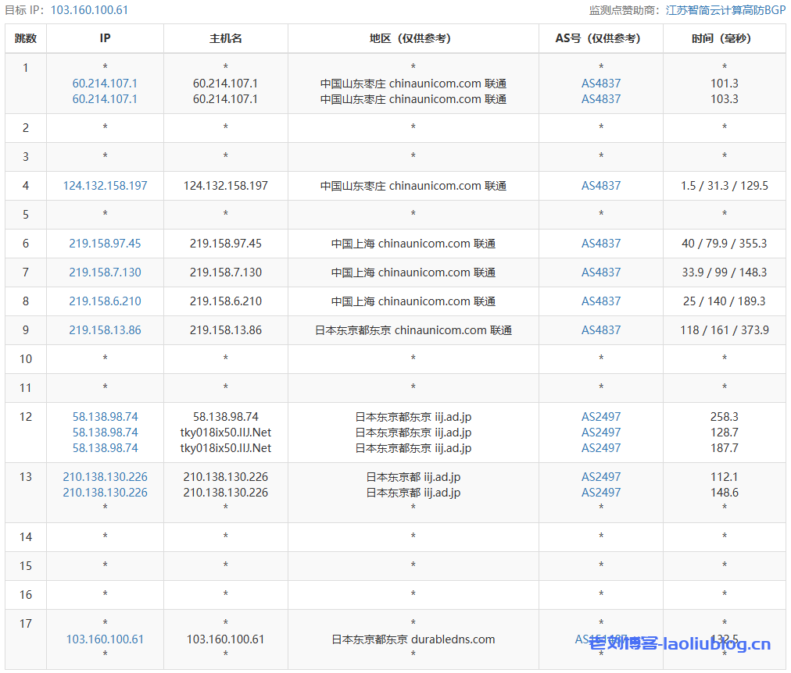791x673 pixels.
Task: Select IP link 219.158.13.86 in hop 9
Action: 105,329
